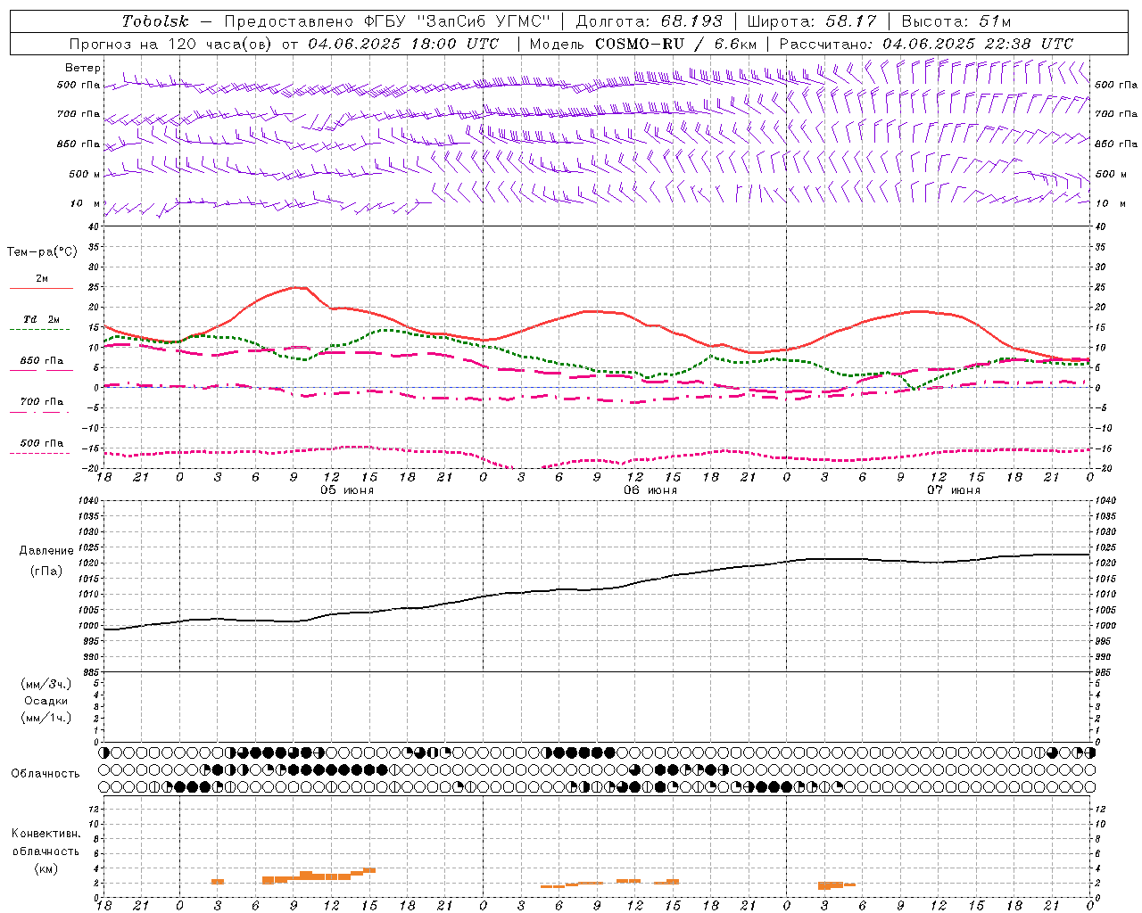Click the Осадки panel label
Screen dimensions: 1142x913
click(x=46, y=701)
